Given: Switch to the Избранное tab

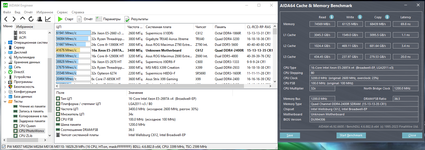Looking at the screenshot, I should 25,26.
